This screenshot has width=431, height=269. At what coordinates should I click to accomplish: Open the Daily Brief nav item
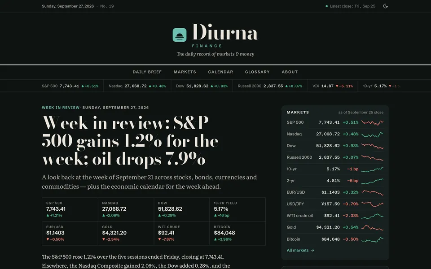point(147,72)
